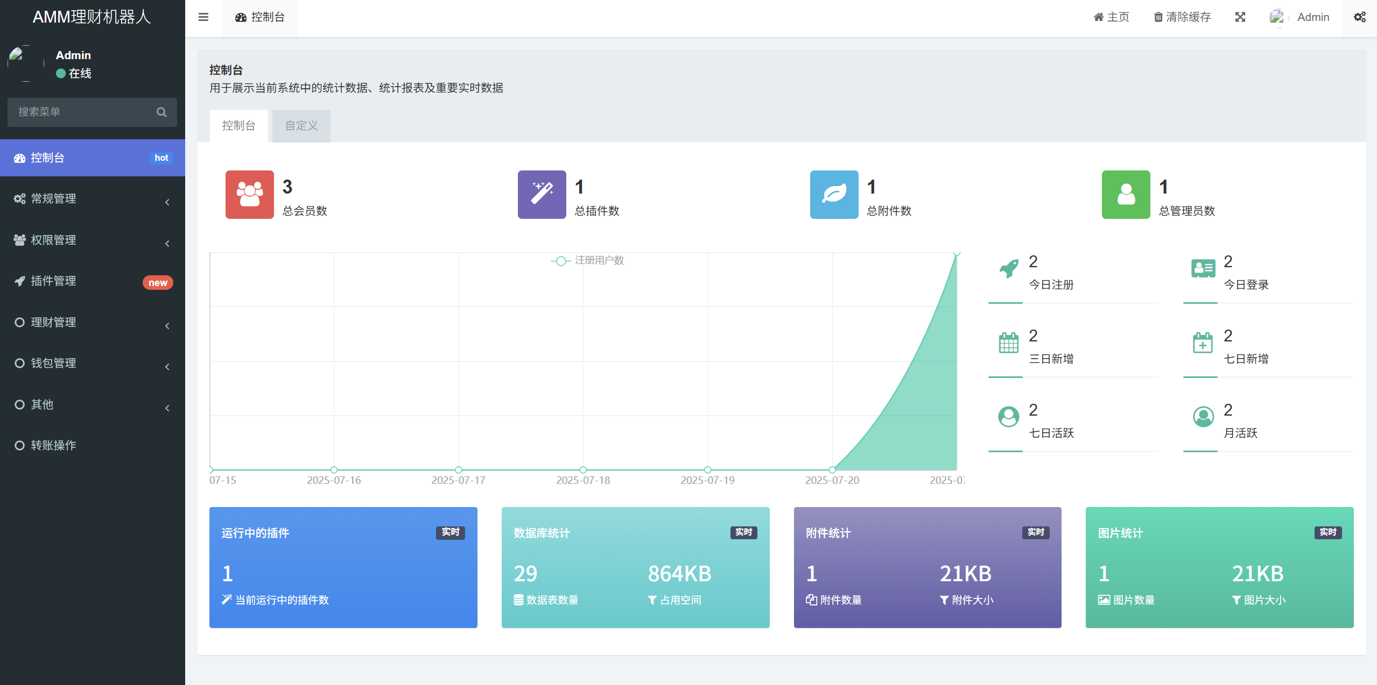This screenshot has height=685, width=1377.
Task: Open the settings gears icon top-right
Action: pyautogui.click(x=1359, y=17)
